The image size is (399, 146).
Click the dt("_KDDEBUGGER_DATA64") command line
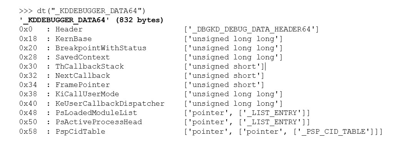[x=82, y=11]
